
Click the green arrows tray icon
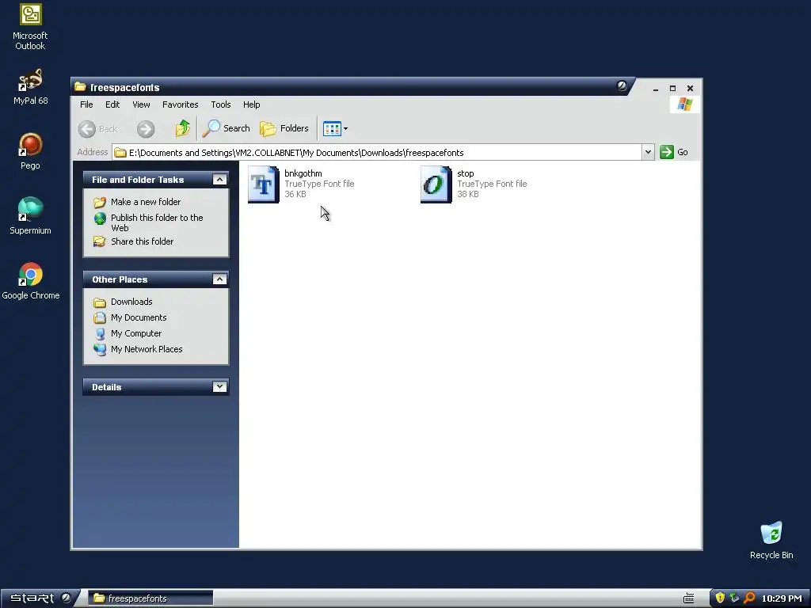click(x=734, y=598)
